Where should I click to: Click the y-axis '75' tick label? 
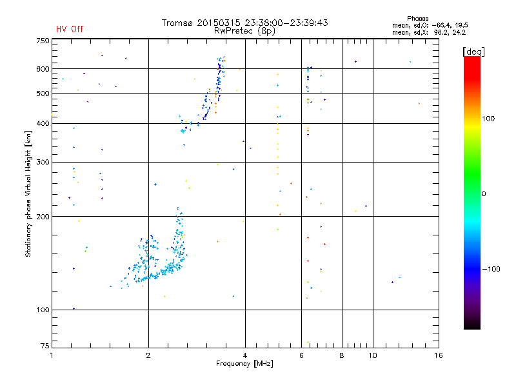click(x=45, y=346)
